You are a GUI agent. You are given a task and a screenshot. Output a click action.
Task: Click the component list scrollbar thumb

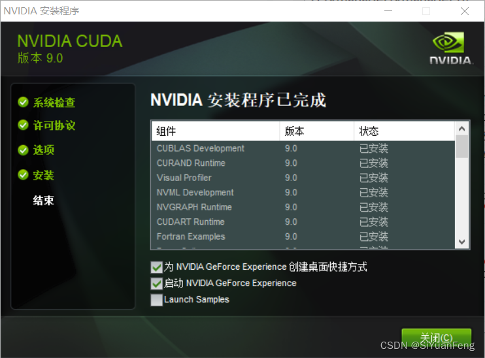pos(462,146)
